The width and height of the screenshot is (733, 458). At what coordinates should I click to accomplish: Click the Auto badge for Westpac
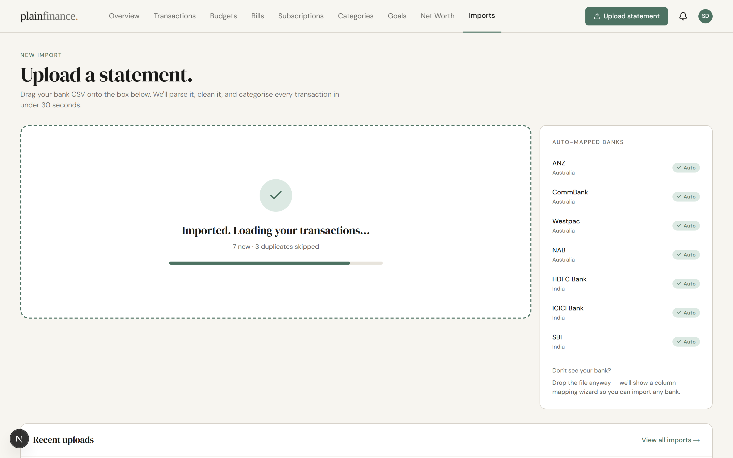(686, 226)
